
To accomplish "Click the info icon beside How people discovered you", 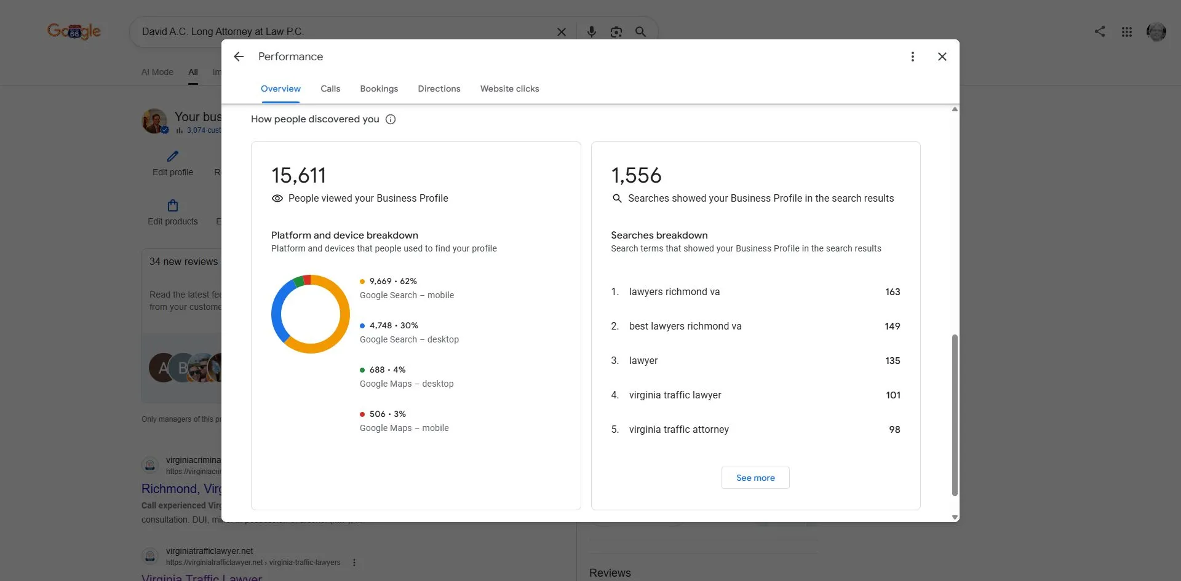I will 391,119.
